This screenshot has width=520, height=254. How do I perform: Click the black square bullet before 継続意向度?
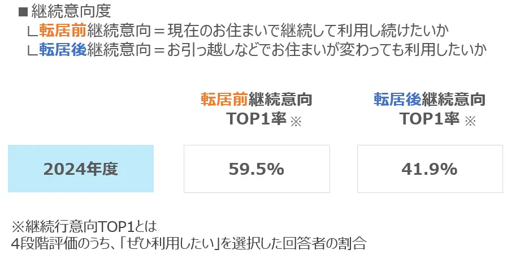pyautogui.click(x=23, y=12)
